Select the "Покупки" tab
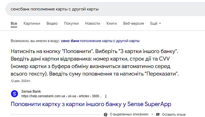 tap(71, 23)
